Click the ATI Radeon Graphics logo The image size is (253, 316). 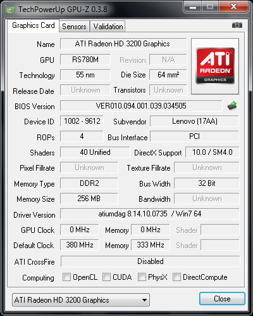pos(215,66)
